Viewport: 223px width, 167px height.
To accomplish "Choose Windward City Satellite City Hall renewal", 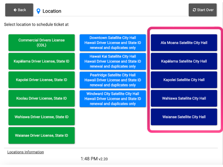I will pos(113,99).
